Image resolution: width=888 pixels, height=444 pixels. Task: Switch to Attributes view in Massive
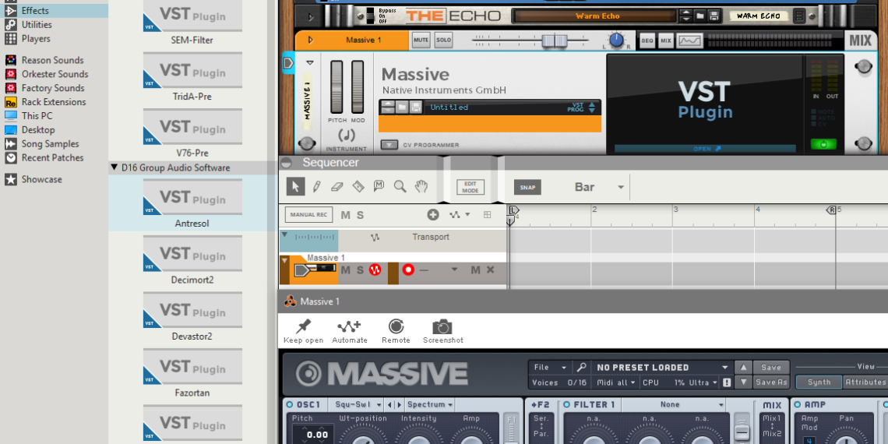865,382
